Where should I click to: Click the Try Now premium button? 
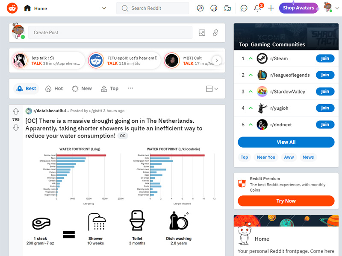click(286, 201)
